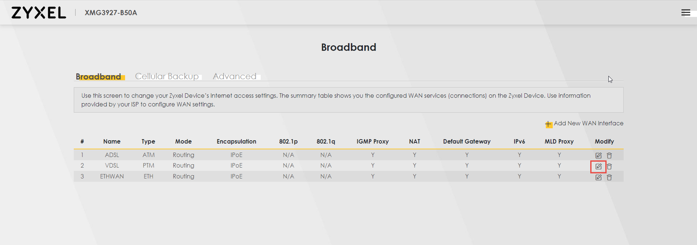This screenshot has height=245, width=697.
Task: Delete the ADSL WAN interface
Action: (609, 155)
